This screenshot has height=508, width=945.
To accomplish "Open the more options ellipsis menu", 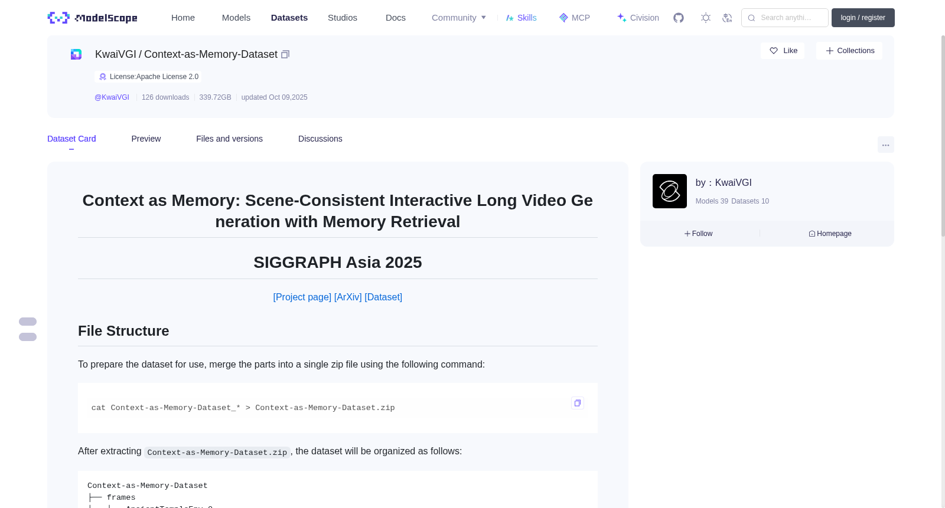I will (885, 145).
